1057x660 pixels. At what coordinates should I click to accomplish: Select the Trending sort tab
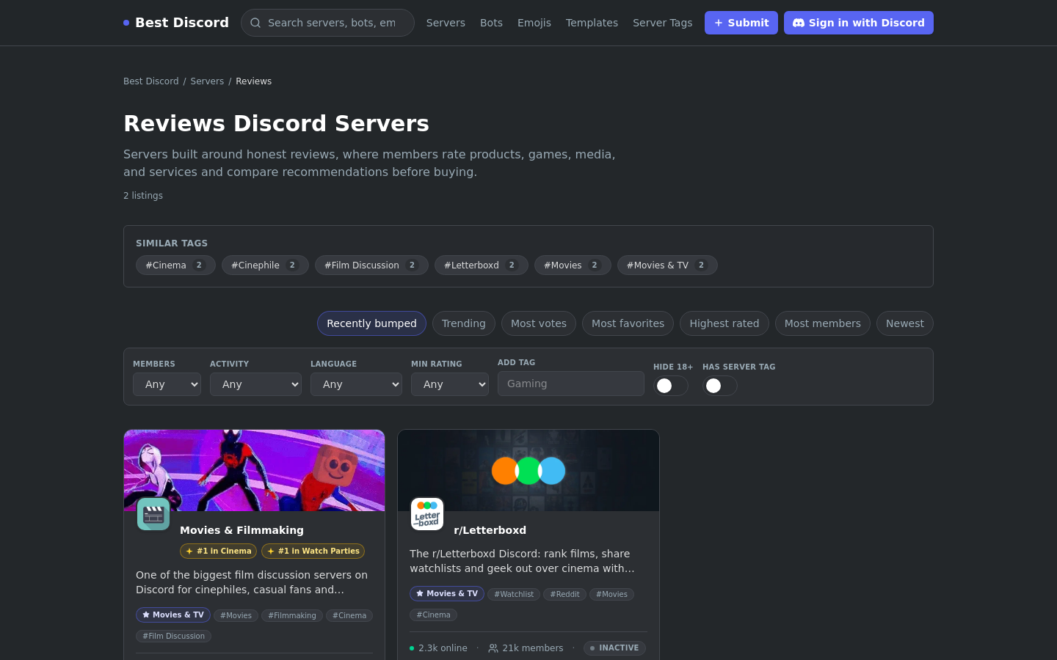click(x=464, y=323)
